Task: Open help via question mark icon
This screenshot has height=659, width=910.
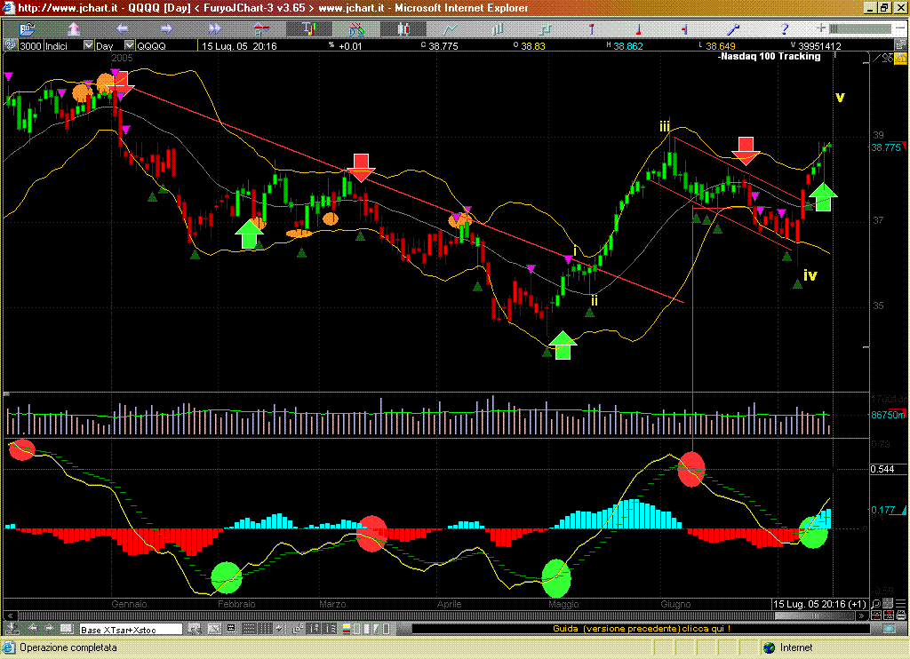Action: pyautogui.click(x=785, y=29)
